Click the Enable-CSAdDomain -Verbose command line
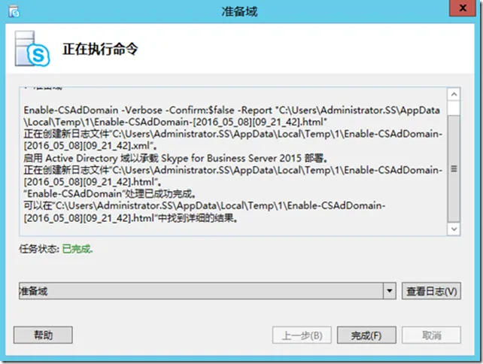This screenshot has width=483, height=364. point(232,116)
